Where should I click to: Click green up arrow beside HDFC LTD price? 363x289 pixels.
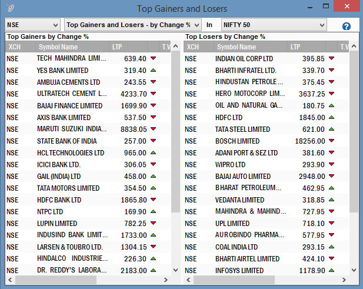(331, 118)
